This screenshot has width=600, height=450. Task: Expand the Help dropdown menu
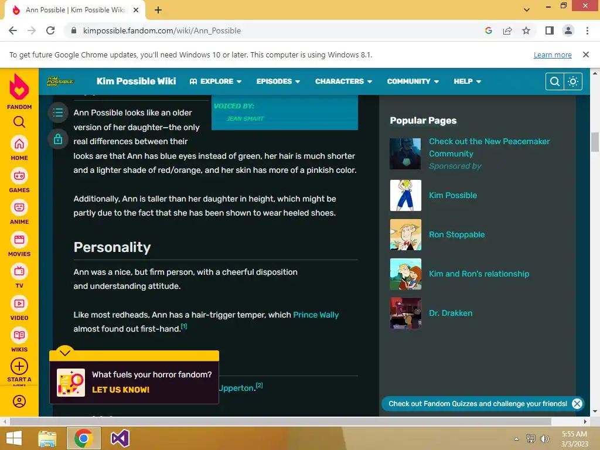[x=467, y=81]
